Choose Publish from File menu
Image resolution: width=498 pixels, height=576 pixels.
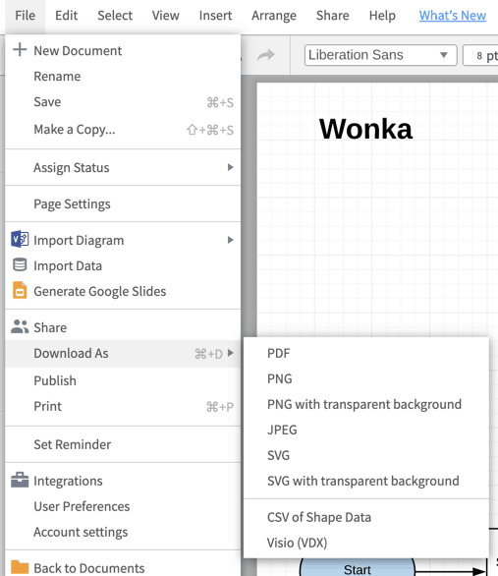[x=123, y=380]
